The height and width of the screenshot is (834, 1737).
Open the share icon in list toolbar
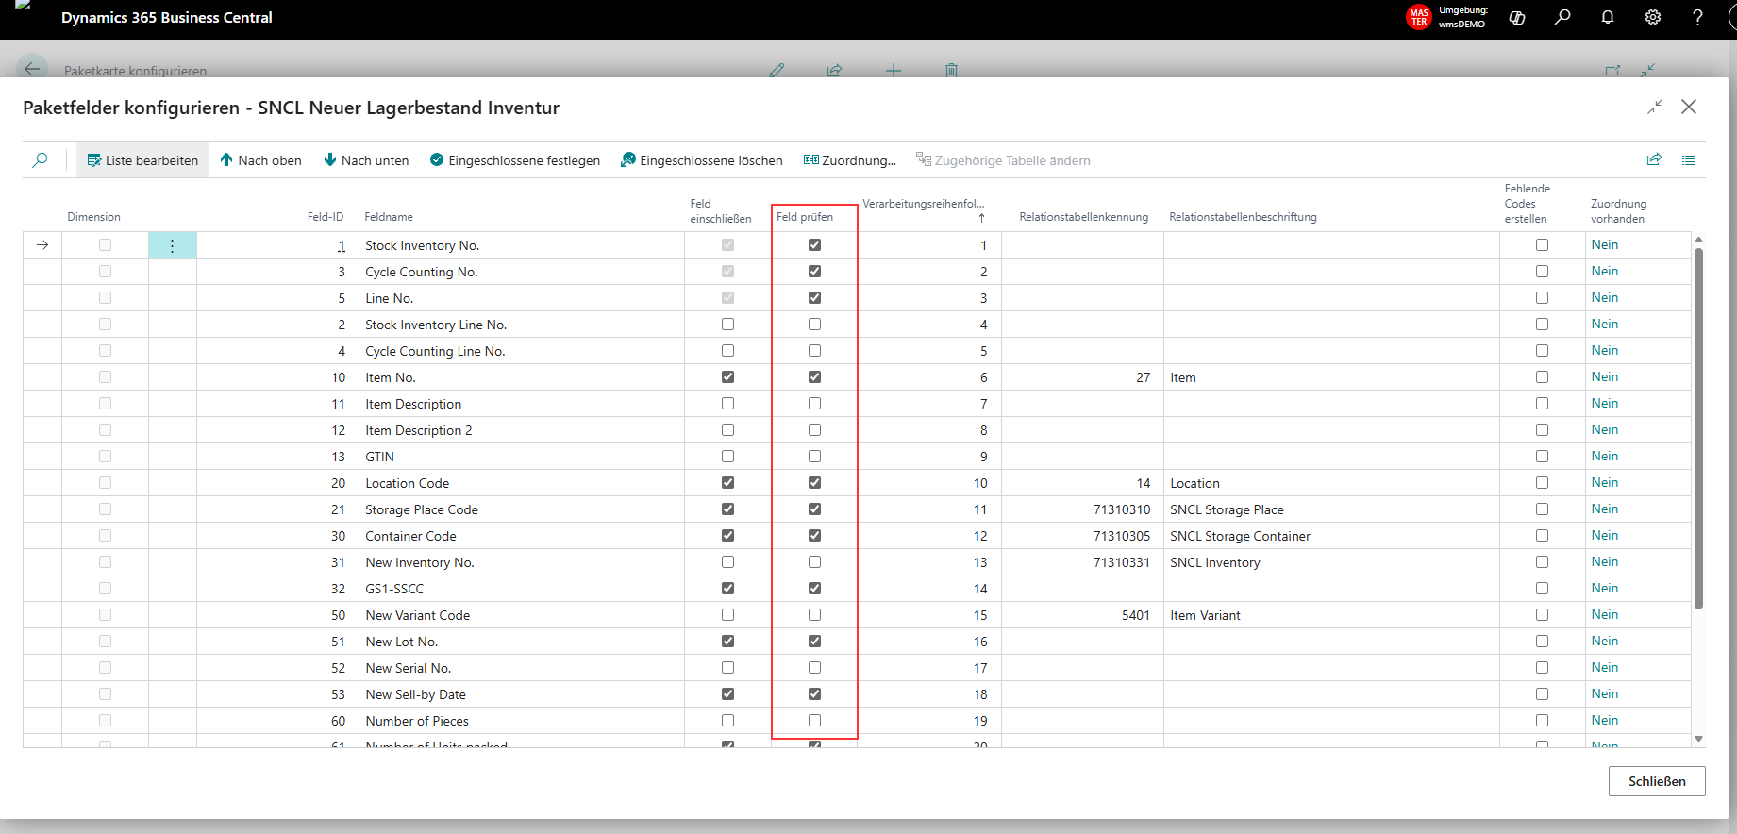coord(1654,160)
